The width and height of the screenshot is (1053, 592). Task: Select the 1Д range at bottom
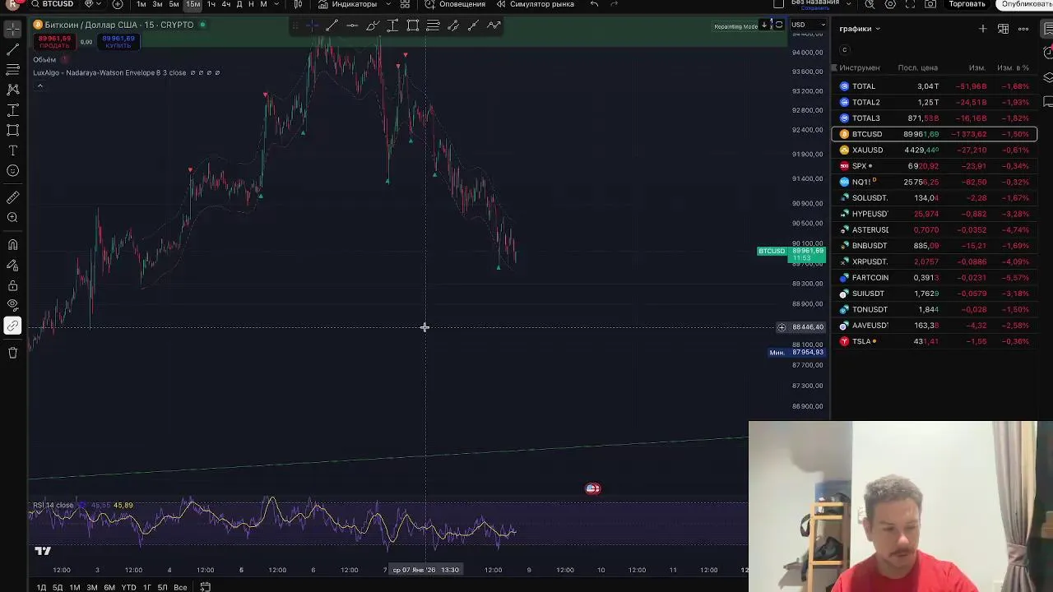(41, 587)
